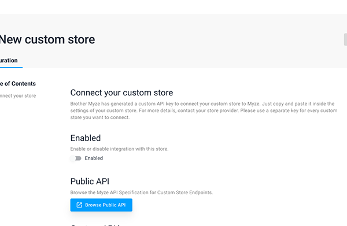Jump to 'Connect your store' in table of contents
The width and height of the screenshot is (347, 226).
point(18,96)
